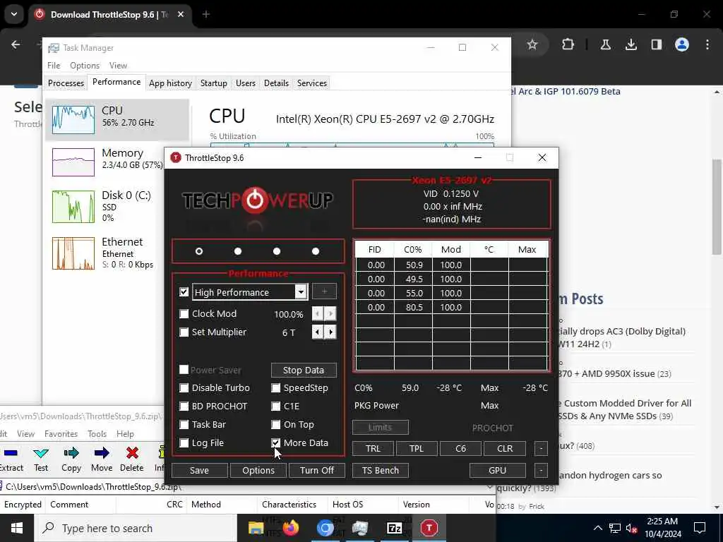Screen dimensions: 723x542
Task: Click the TRL button
Action: (373, 448)
